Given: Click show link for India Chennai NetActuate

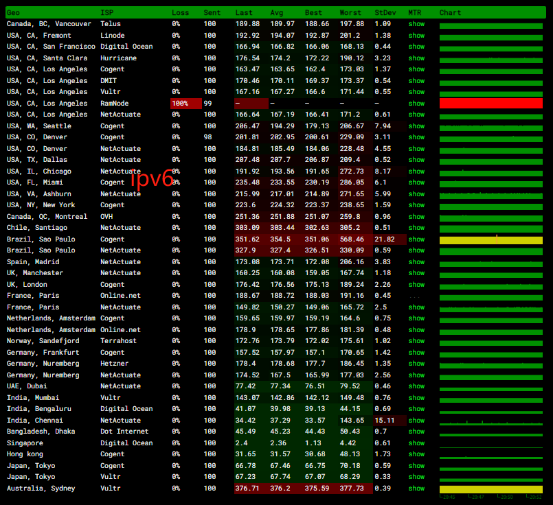Looking at the screenshot, I should click(416, 421).
